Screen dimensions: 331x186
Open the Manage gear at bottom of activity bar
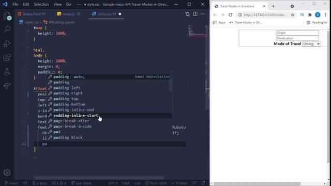7,173
